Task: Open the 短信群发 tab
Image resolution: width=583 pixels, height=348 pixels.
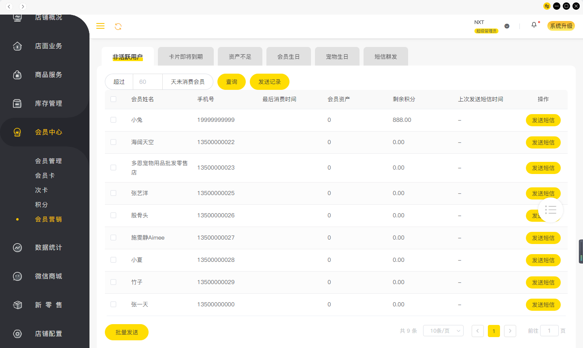Action: [385, 56]
